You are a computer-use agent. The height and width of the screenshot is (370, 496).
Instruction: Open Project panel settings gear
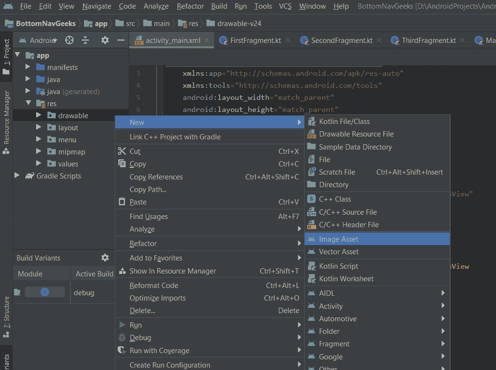tap(105, 41)
